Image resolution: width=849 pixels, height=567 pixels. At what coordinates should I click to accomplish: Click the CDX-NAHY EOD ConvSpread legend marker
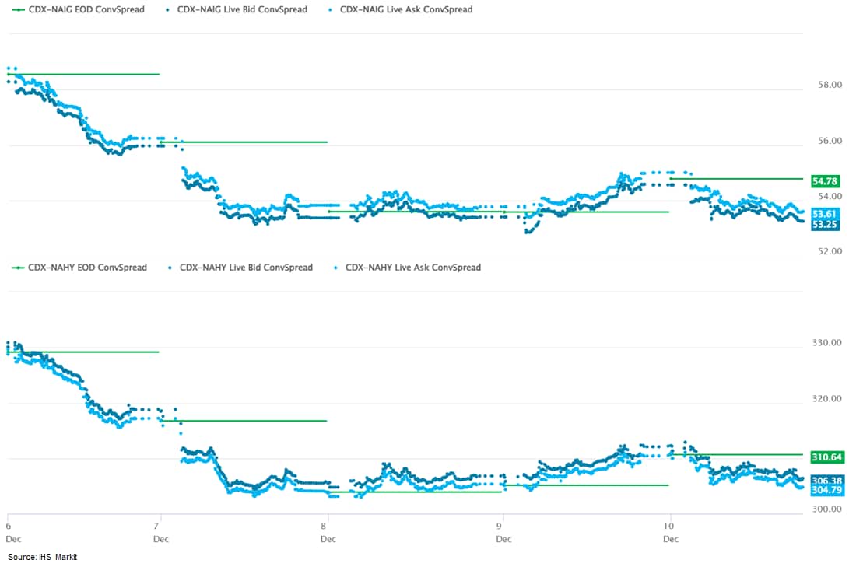pyautogui.click(x=17, y=268)
